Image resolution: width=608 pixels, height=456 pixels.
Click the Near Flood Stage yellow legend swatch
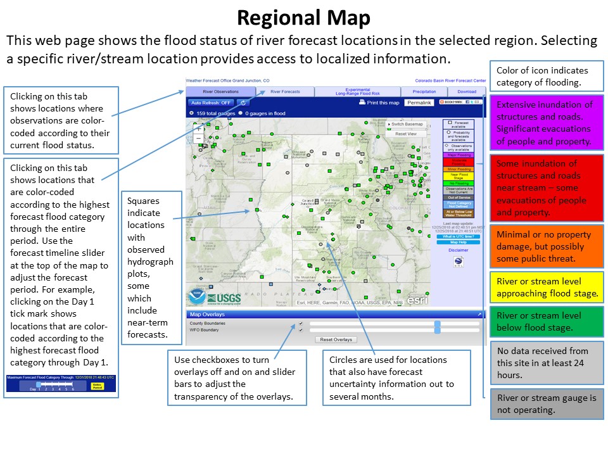point(459,176)
